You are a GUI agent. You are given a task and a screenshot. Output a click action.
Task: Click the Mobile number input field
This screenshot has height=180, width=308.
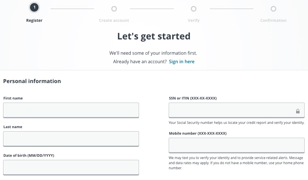coord(236,145)
